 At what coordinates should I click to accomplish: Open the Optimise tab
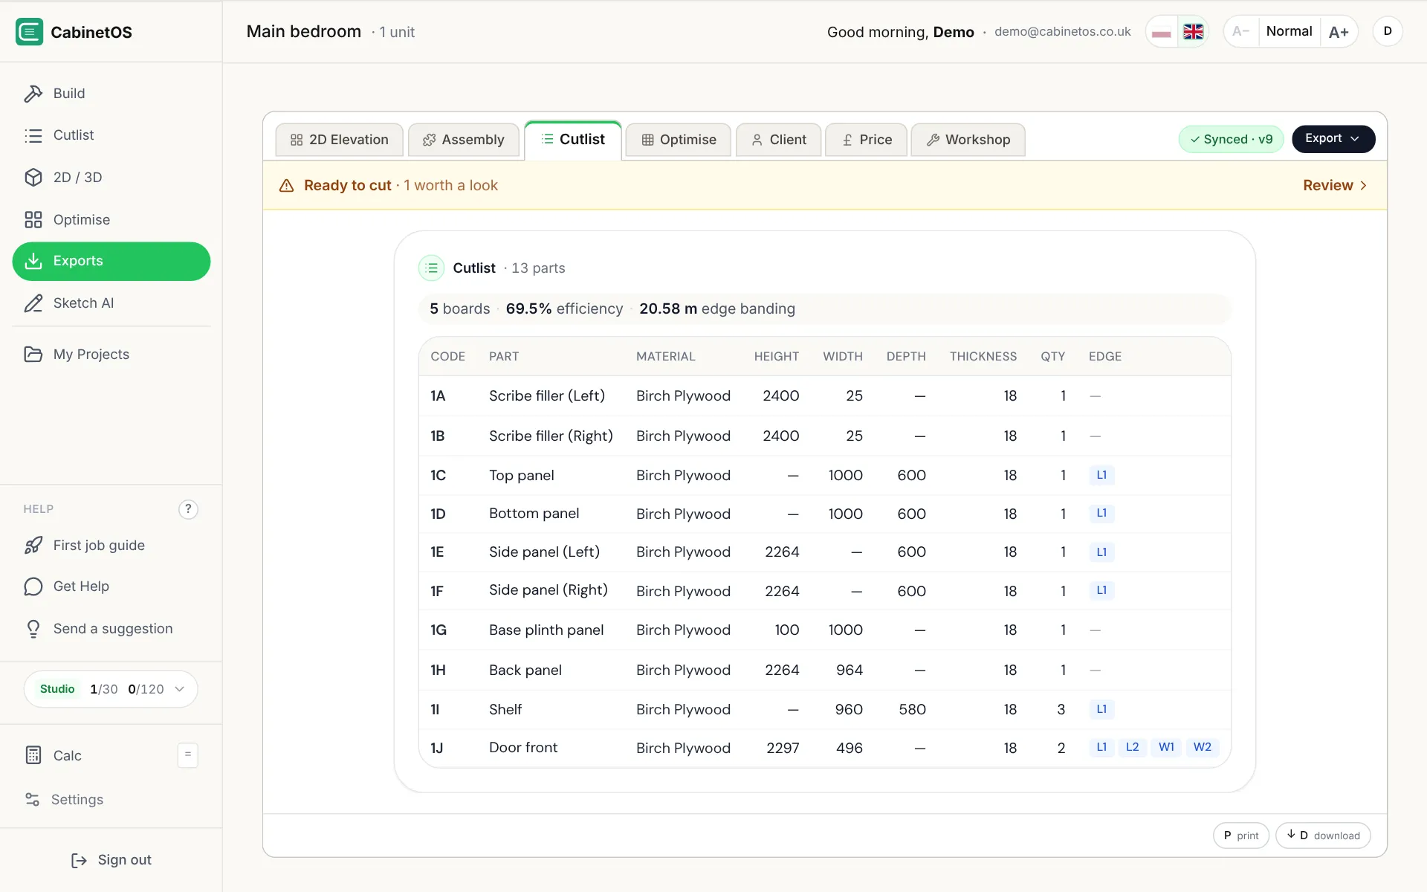click(x=679, y=140)
